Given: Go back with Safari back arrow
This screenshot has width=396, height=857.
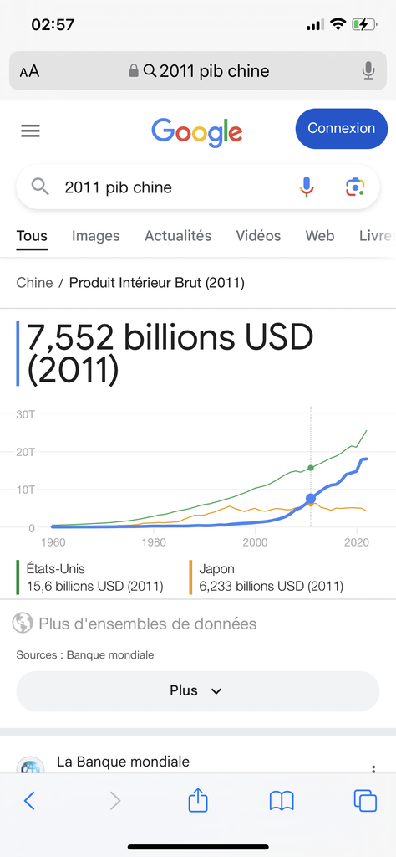Looking at the screenshot, I should point(30,801).
